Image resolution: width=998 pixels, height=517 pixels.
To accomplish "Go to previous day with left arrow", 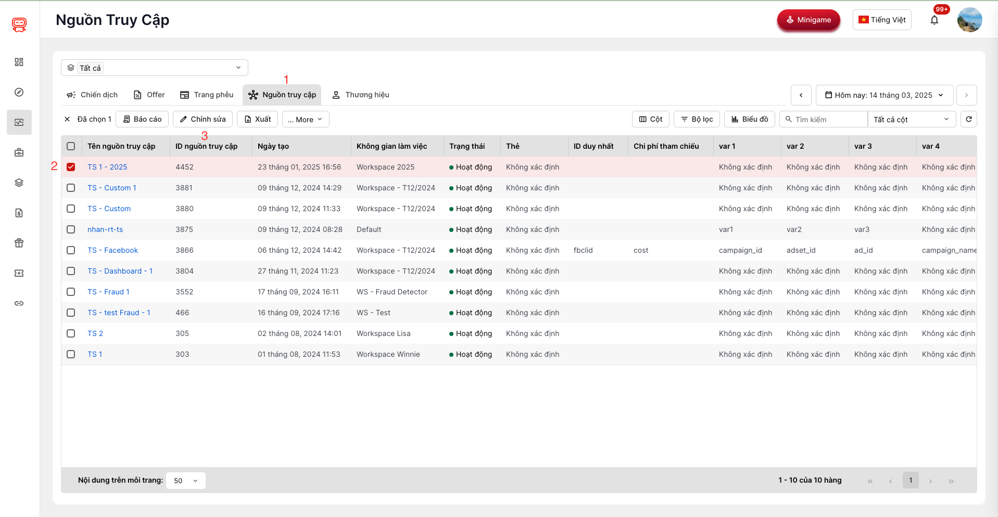I will tap(801, 95).
